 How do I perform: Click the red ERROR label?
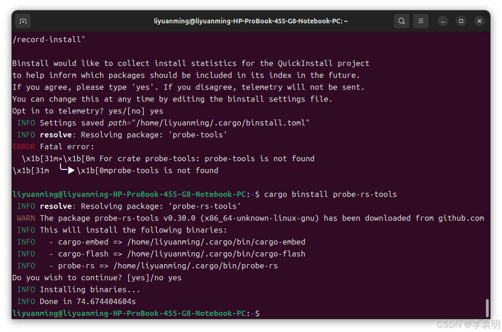[x=24, y=147]
